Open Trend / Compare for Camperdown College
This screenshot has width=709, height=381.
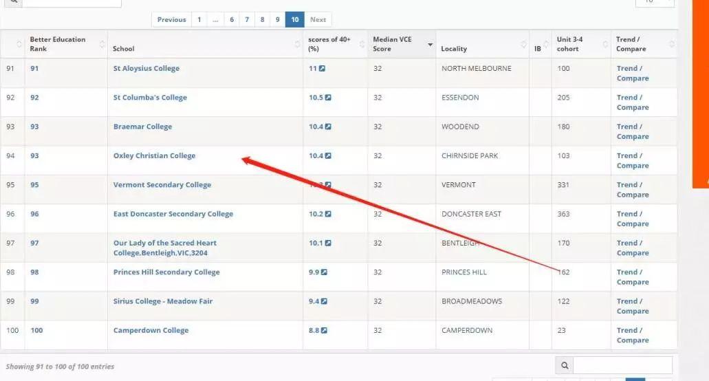click(633, 336)
